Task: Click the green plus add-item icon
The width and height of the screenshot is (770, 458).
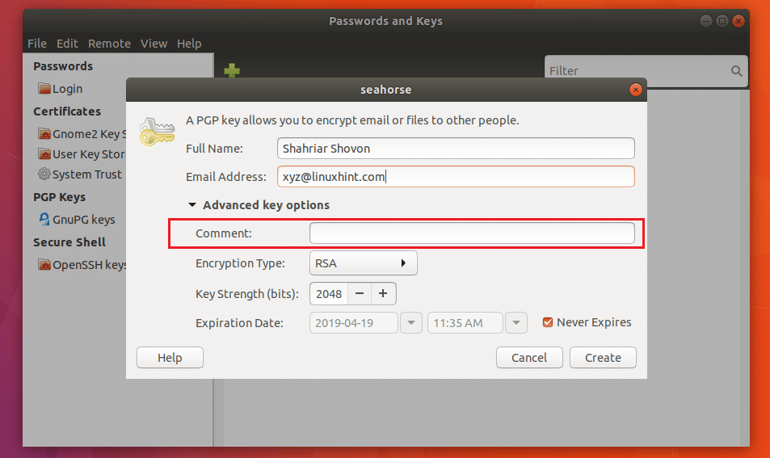Action: pos(232,71)
